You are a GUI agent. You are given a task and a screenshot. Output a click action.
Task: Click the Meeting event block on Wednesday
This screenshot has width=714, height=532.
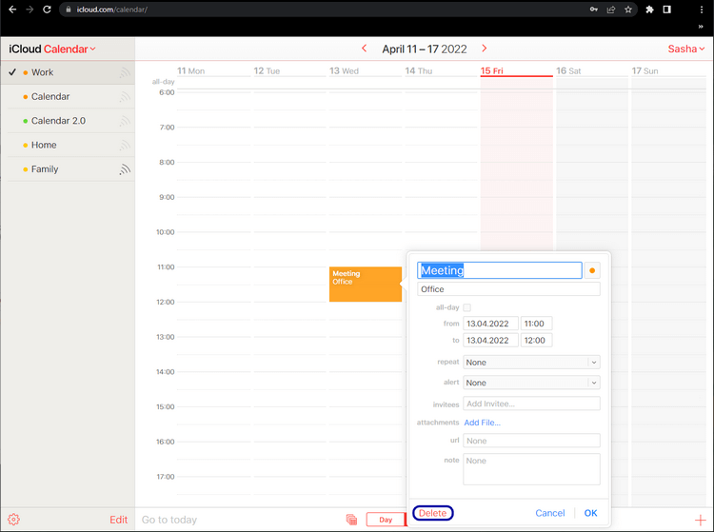pyautogui.click(x=366, y=284)
